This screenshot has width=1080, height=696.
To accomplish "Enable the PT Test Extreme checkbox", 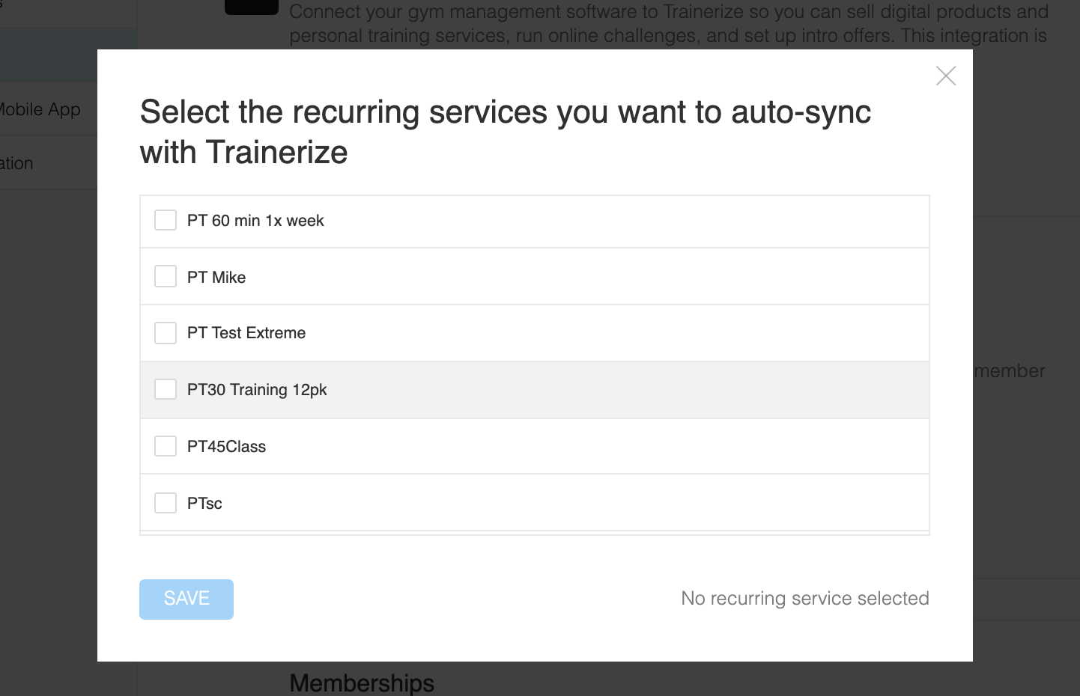I will point(166,333).
